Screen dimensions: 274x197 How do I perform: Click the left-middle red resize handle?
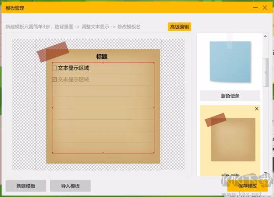click(53, 108)
